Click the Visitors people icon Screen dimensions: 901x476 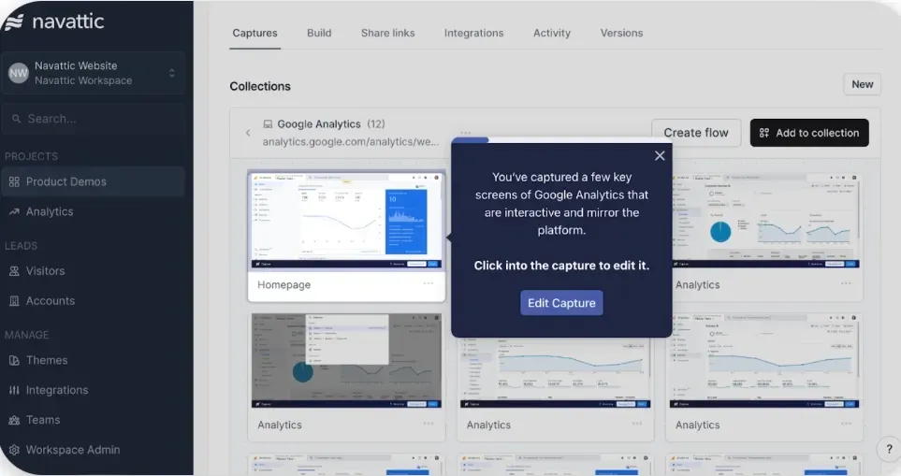[x=14, y=271]
